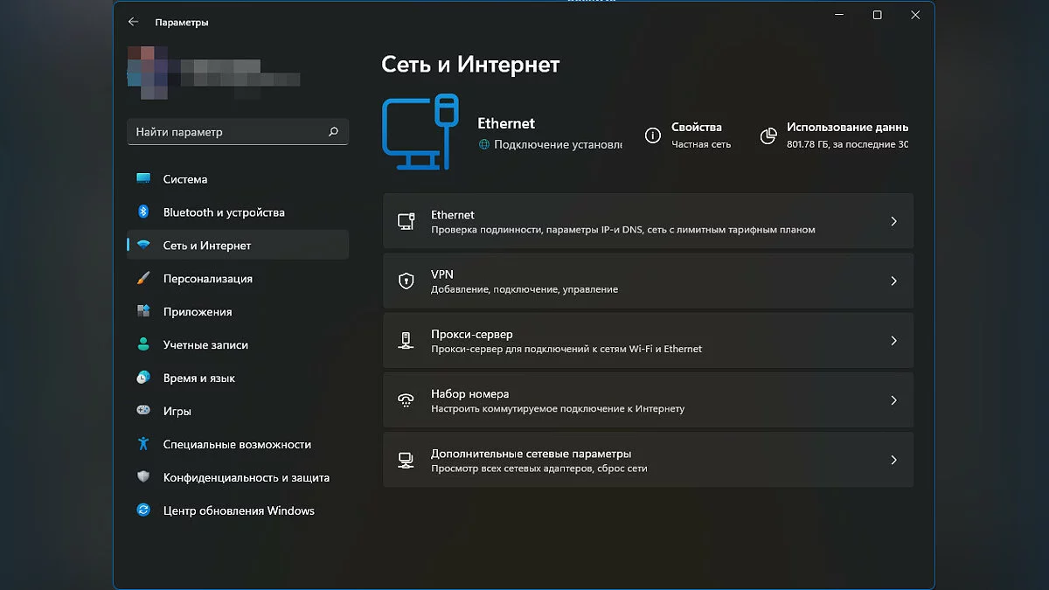Go to Специальные возможности

[x=238, y=444]
